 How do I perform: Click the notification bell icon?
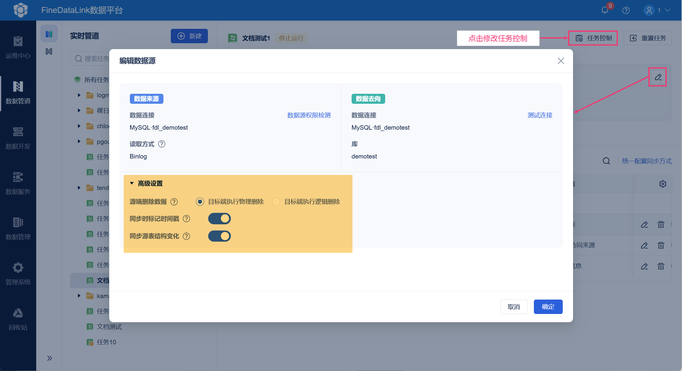605,10
